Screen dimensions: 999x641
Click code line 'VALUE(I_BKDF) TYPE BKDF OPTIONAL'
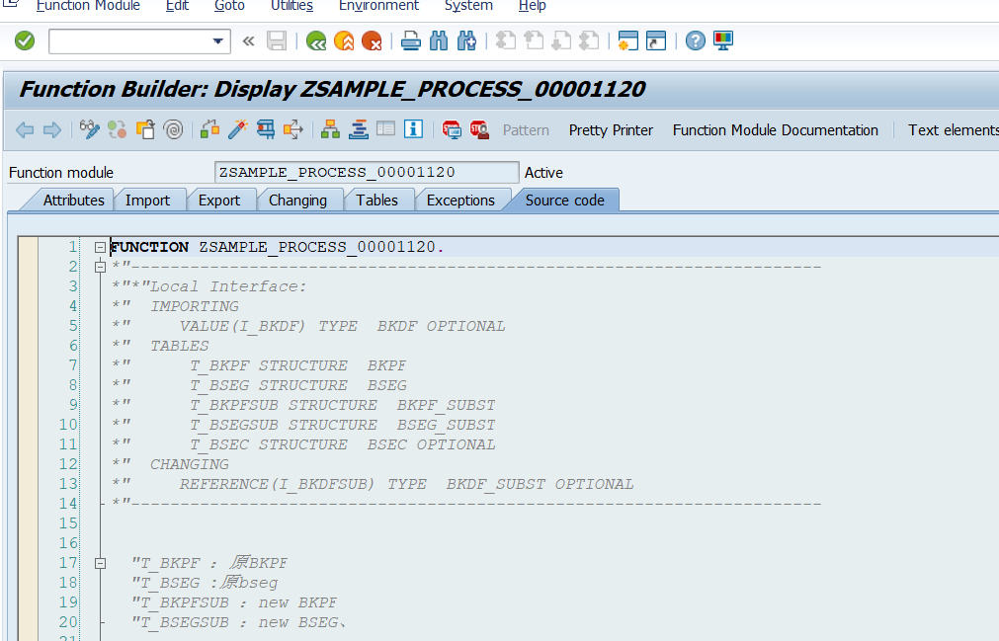(x=342, y=326)
